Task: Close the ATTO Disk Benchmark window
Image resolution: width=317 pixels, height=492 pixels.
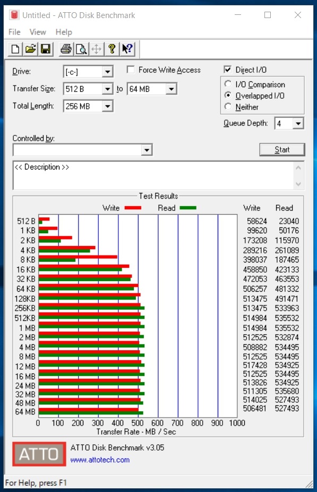Action: pyautogui.click(x=297, y=15)
